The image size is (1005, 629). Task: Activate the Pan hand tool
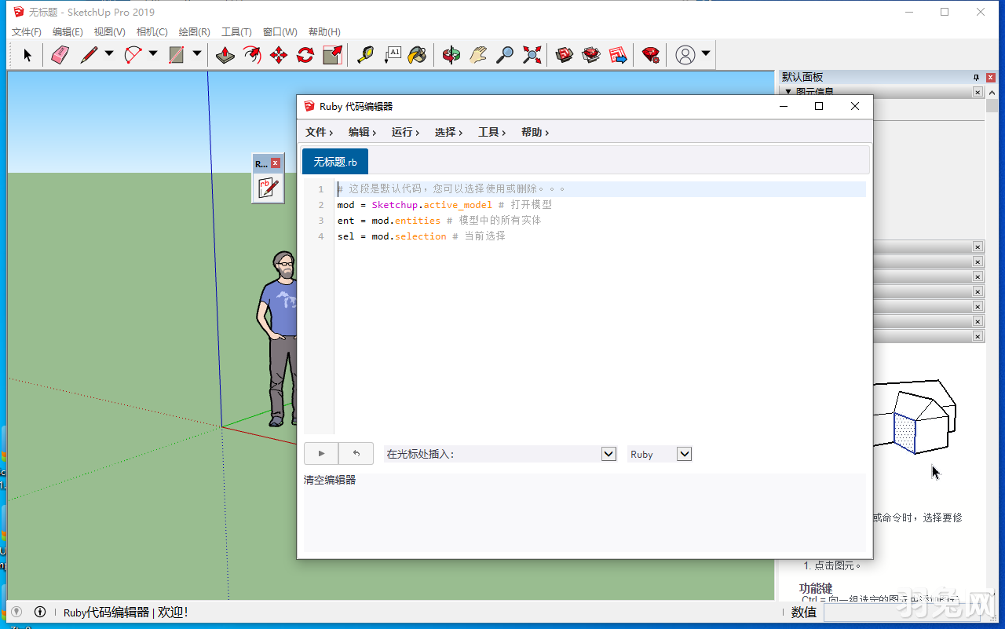[x=477, y=54]
